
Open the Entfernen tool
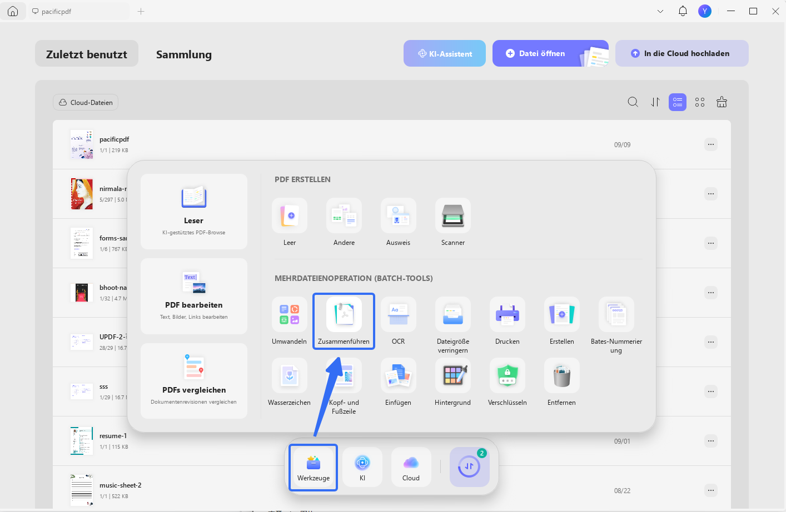pyautogui.click(x=562, y=376)
